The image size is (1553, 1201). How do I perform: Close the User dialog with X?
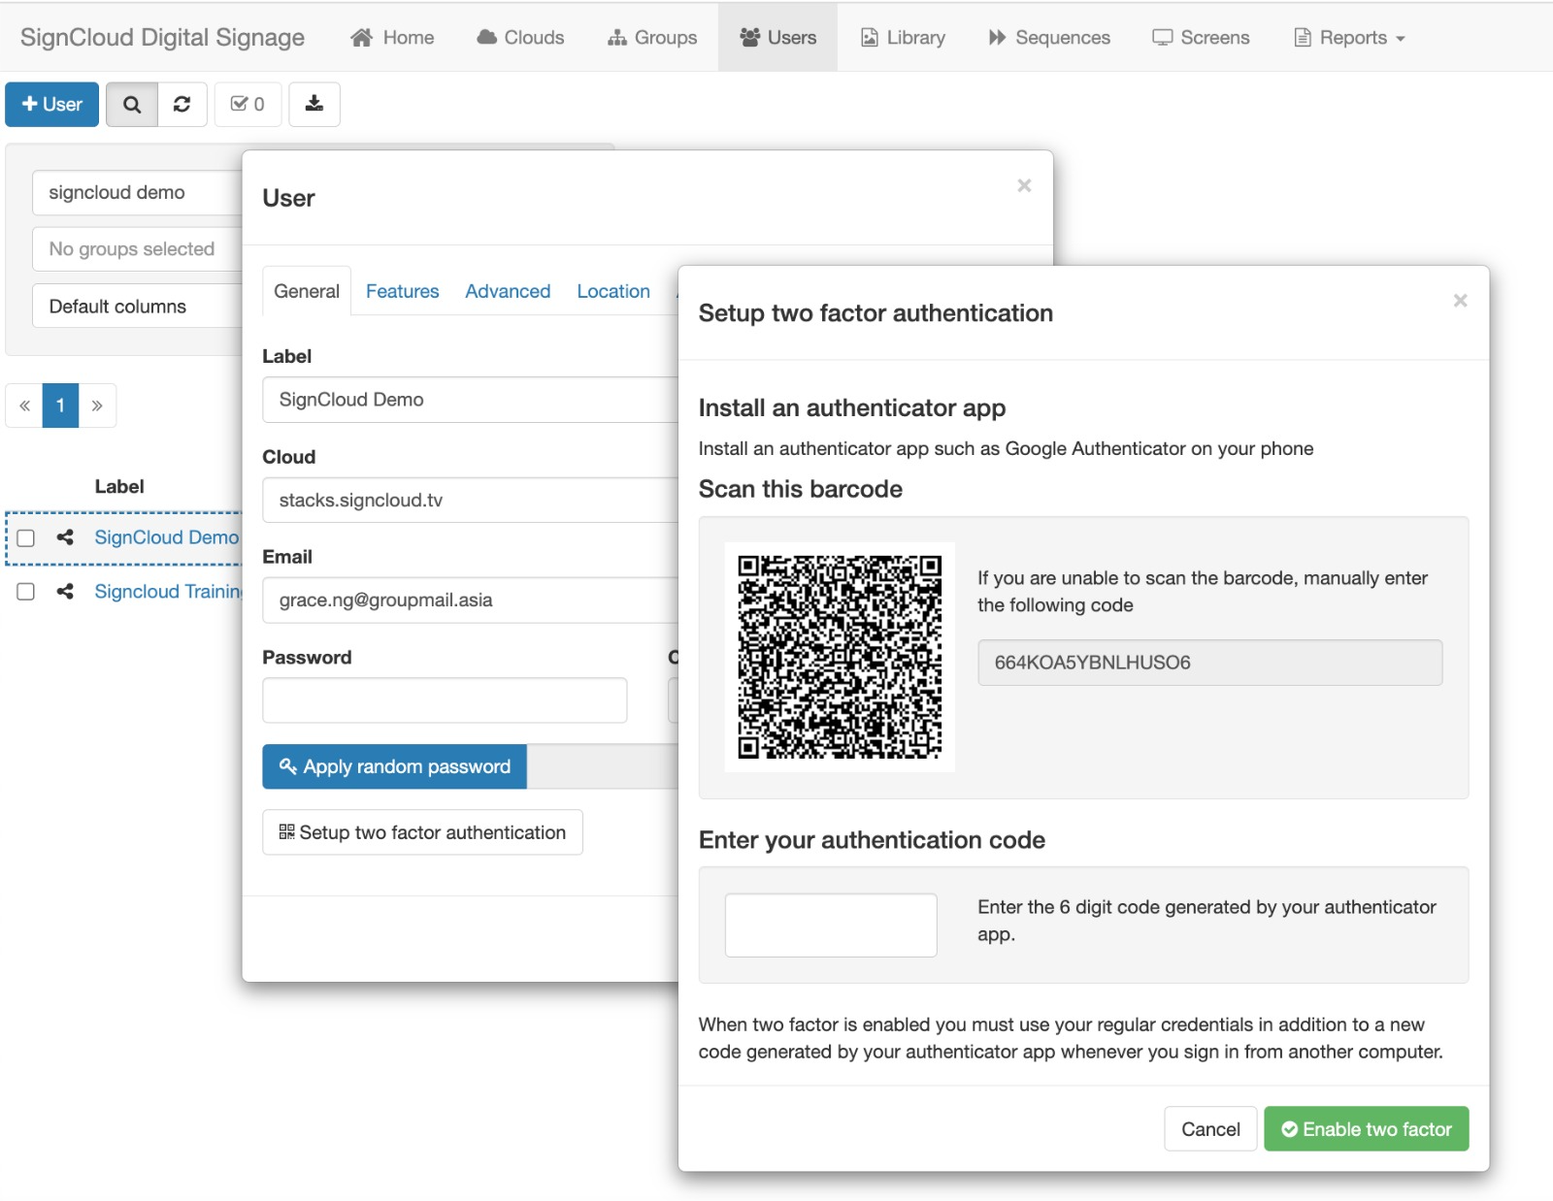1024,185
